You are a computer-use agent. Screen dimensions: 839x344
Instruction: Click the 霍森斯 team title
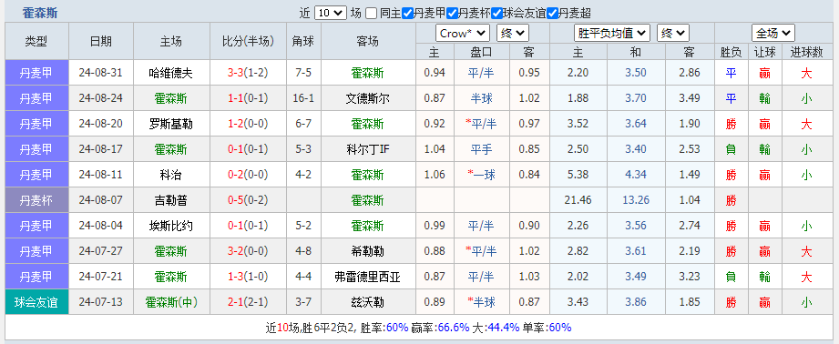(x=40, y=14)
